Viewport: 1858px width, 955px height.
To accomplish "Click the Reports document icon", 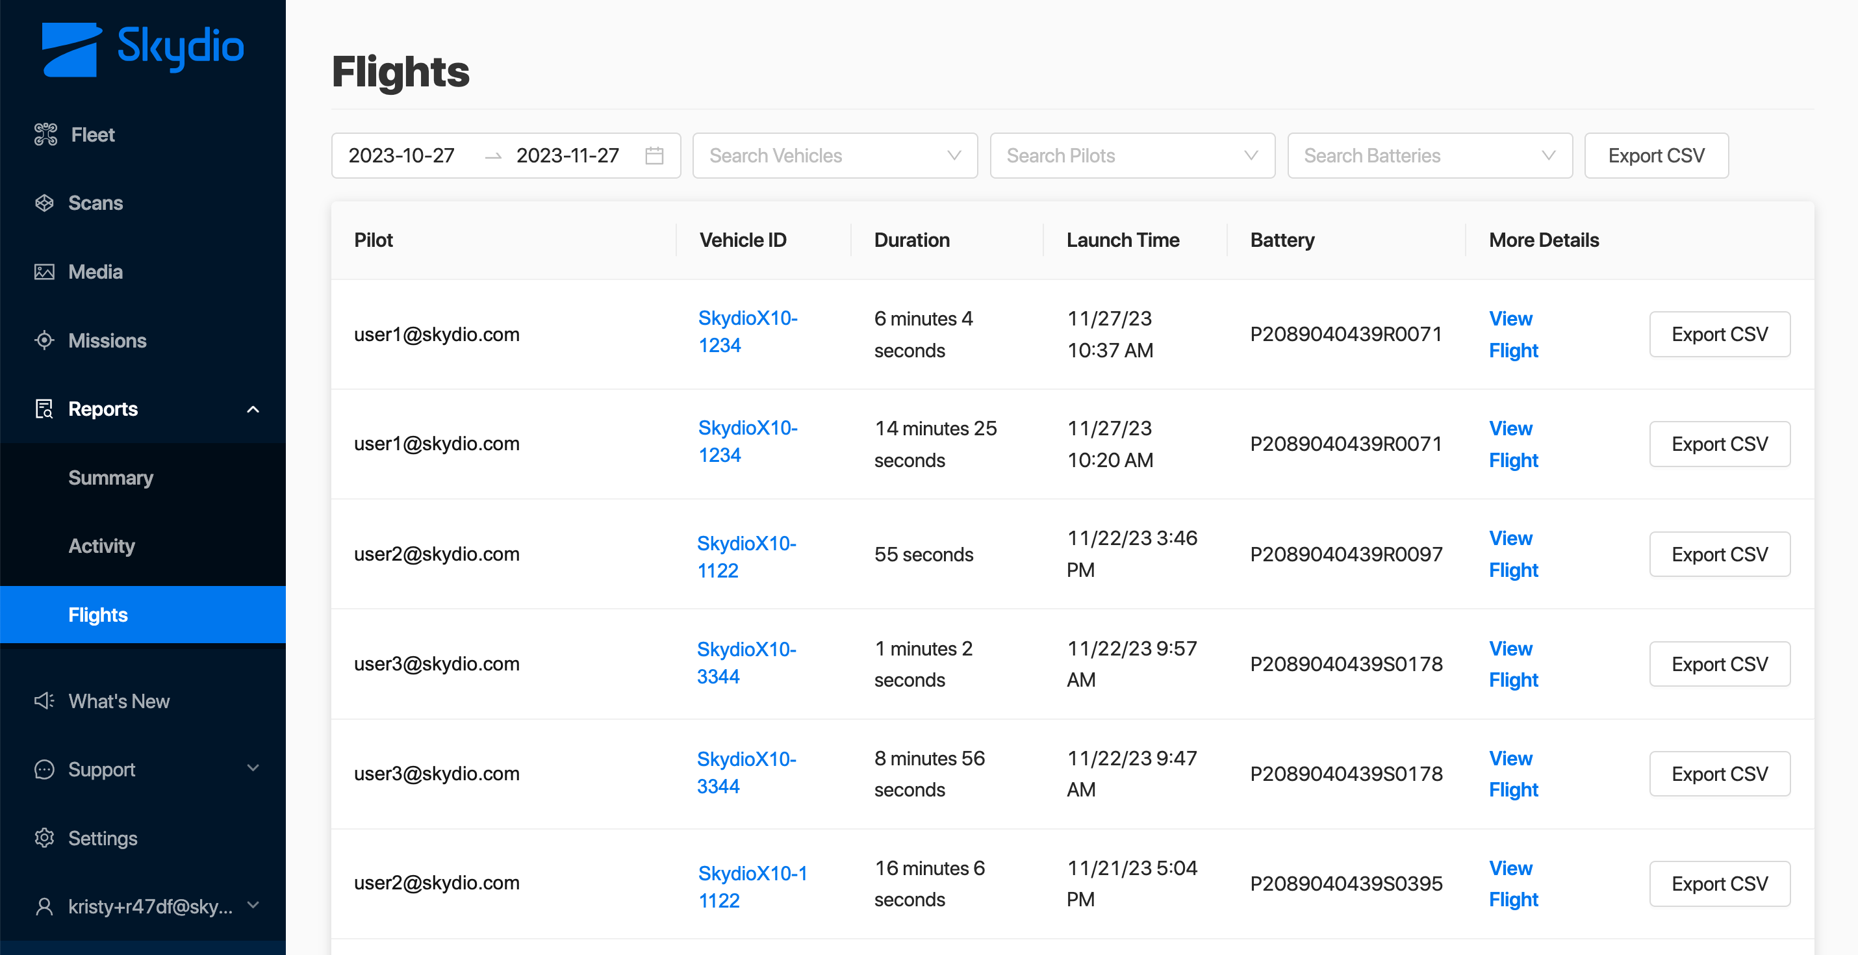I will [44, 409].
